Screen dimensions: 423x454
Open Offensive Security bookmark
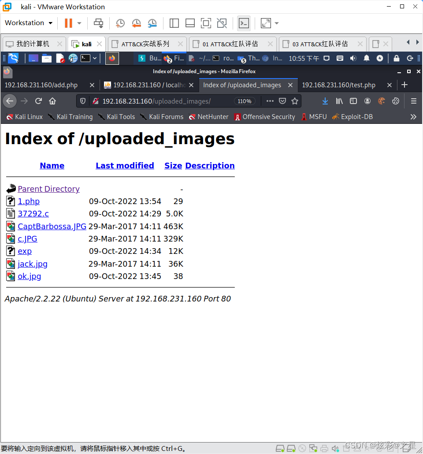(x=265, y=117)
